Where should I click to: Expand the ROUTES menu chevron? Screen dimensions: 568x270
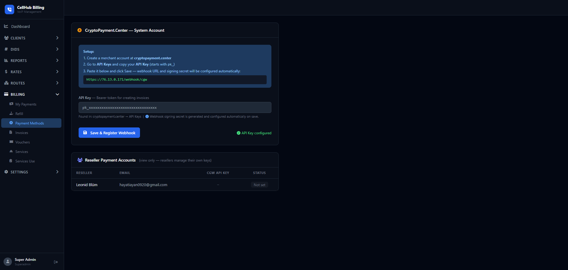[57, 83]
